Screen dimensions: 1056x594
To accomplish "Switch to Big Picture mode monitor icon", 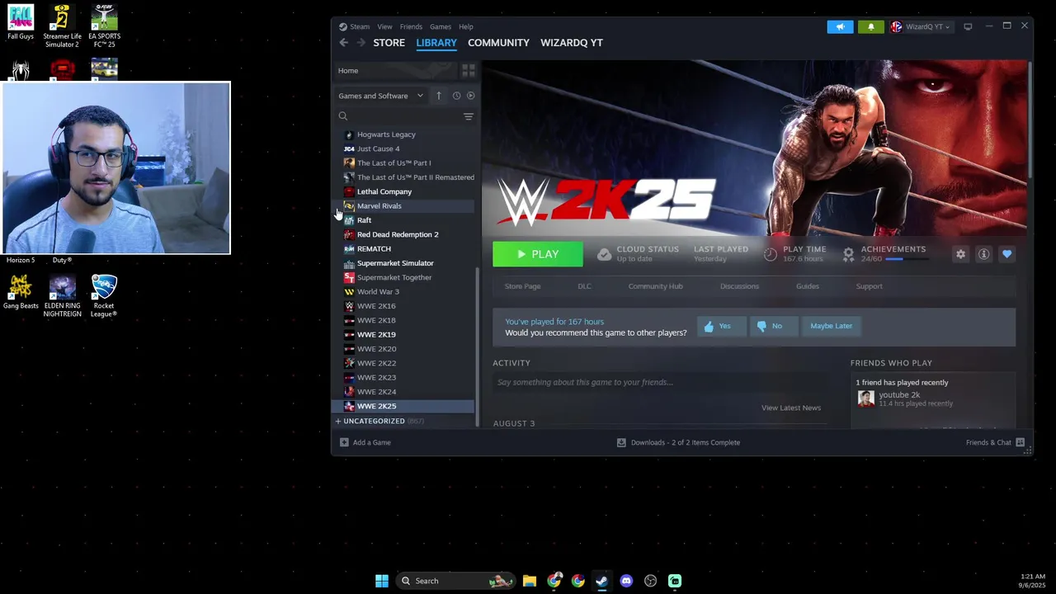I will (x=968, y=26).
